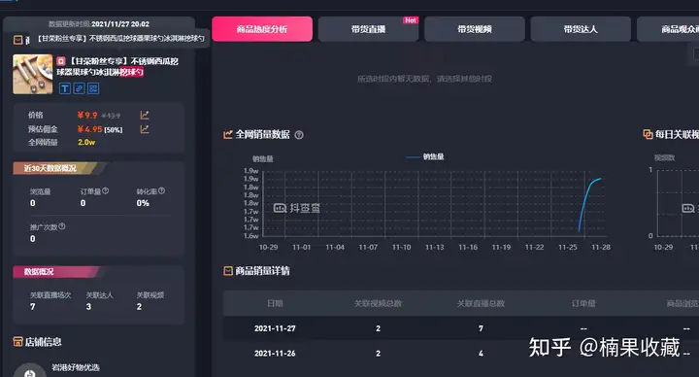Click the shop icon beside 店铺信息

point(17,342)
